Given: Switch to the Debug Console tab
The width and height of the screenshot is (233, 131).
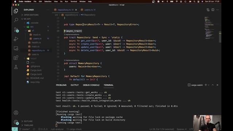Looking at the screenshot, I should tap(91, 85).
